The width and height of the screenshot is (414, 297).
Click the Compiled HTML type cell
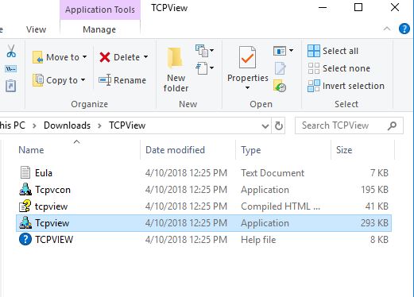click(x=281, y=206)
